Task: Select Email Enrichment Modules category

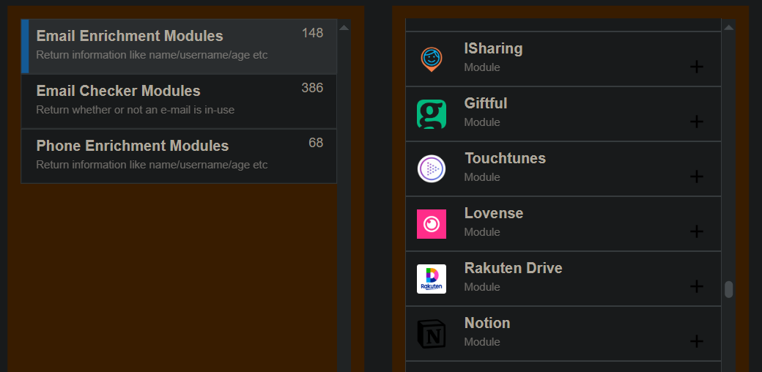Action: pos(179,46)
